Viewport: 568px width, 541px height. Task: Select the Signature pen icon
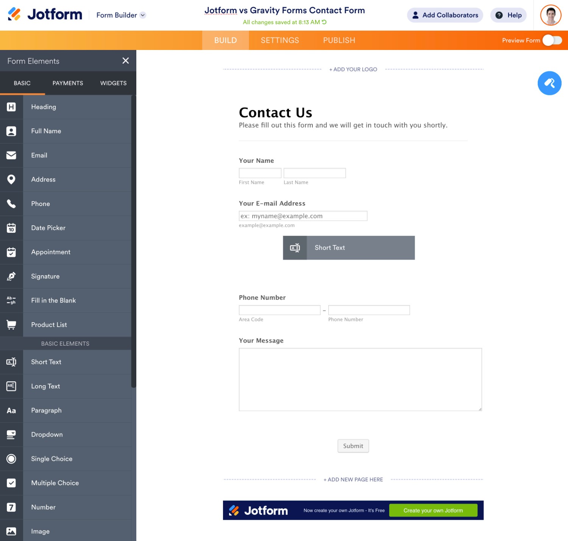click(11, 276)
